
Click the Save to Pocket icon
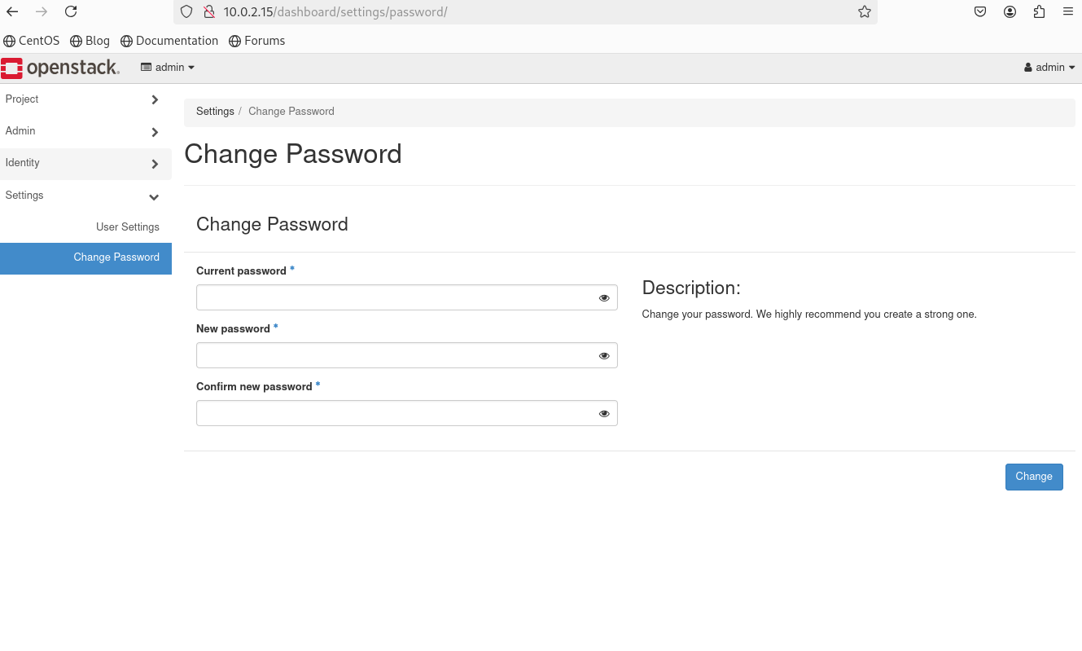click(980, 12)
